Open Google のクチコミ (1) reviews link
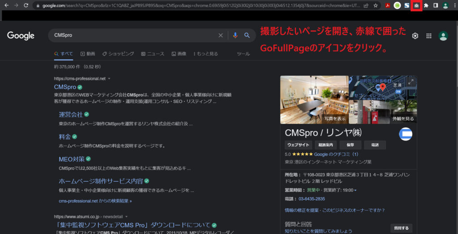The image size is (458, 234). [336, 154]
